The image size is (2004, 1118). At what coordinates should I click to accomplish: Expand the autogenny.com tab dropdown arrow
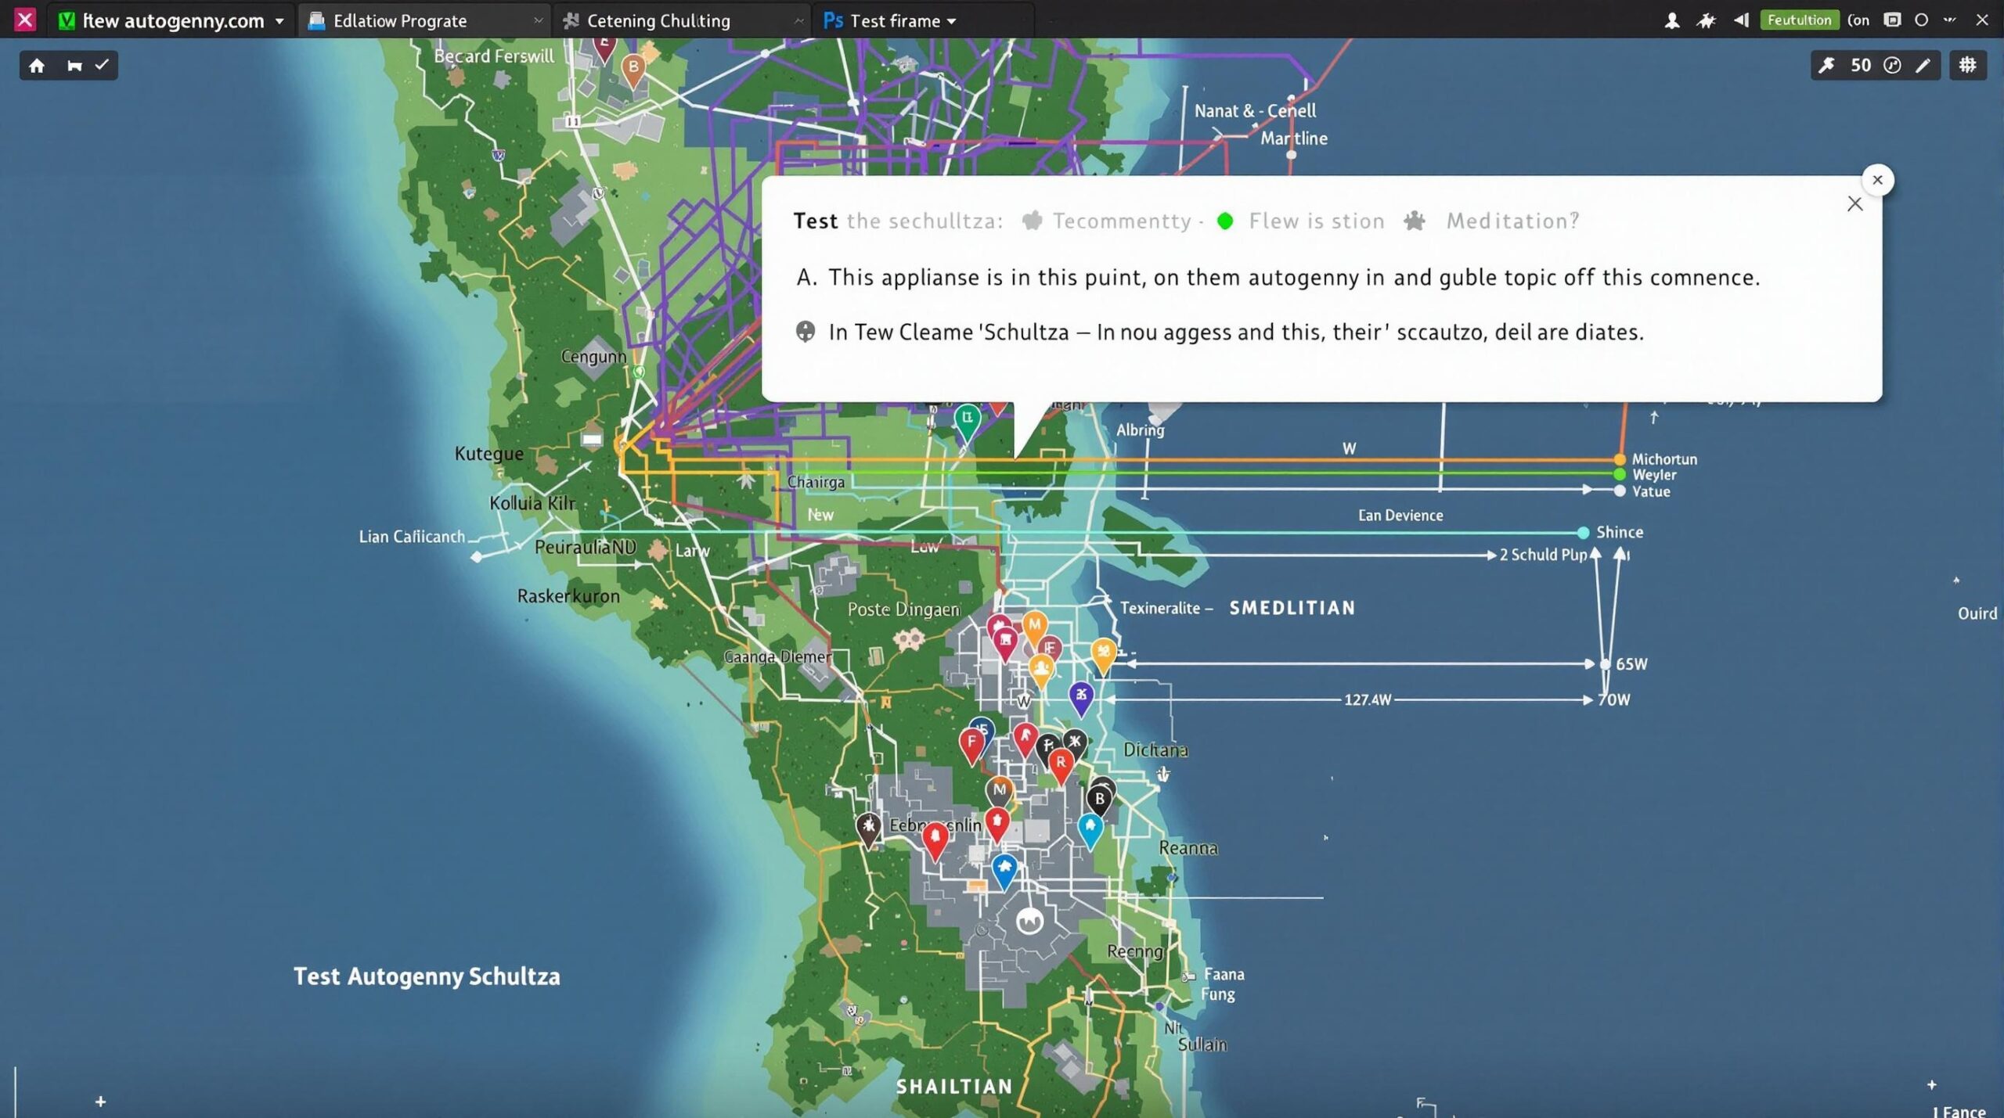pos(279,21)
